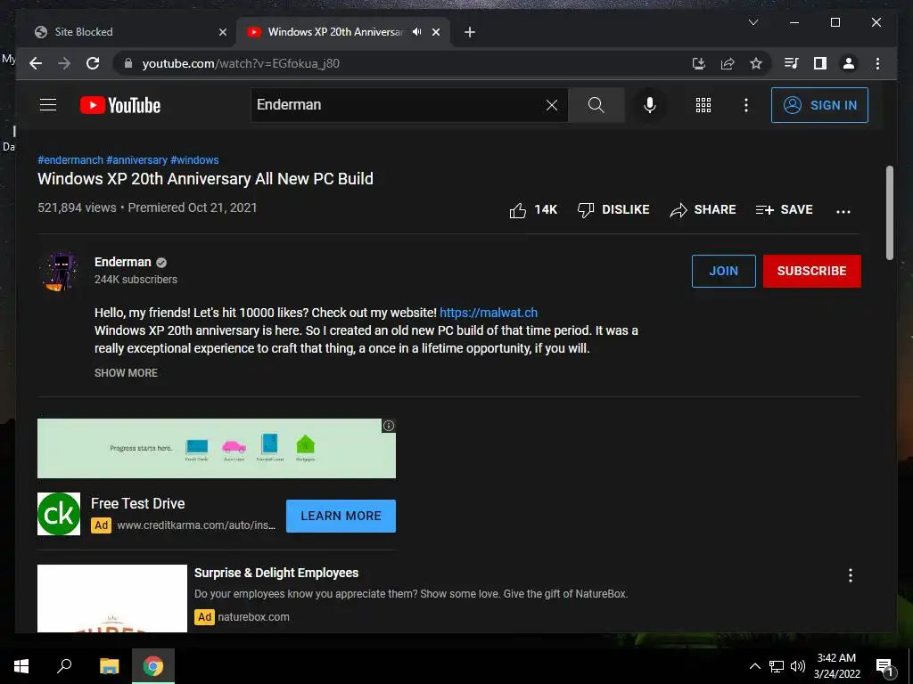Open malwat.ch website link
The image size is (913, 684).
click(489, 313)
